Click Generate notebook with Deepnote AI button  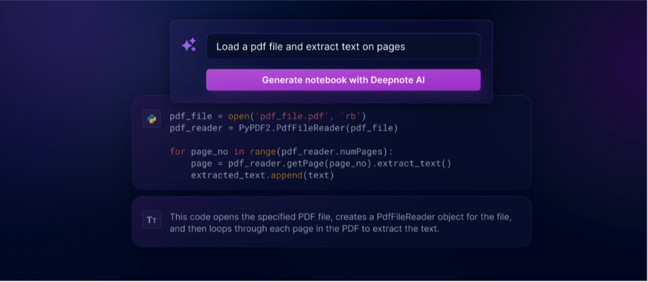[x=343, y=80]
